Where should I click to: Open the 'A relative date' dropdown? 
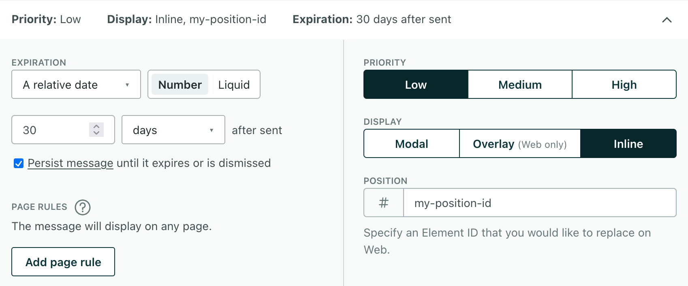(76, 85)
